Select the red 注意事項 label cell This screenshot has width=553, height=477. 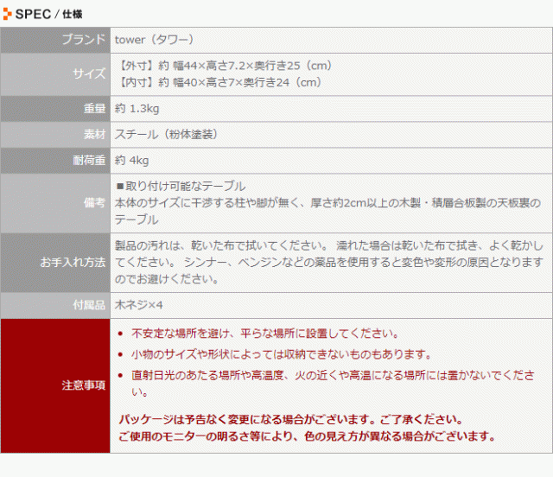[x=84, y=385]
